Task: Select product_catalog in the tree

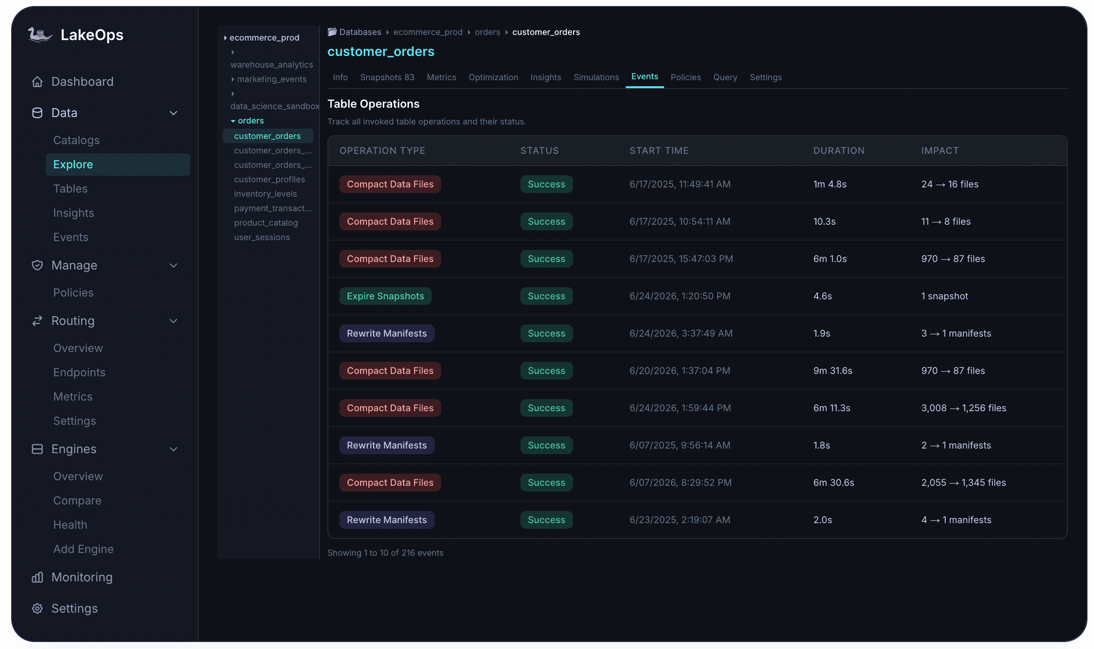Action: 266,223
